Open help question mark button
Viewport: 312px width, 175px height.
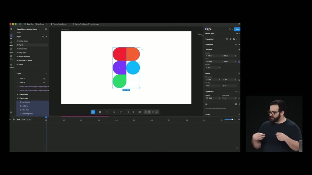pos(237,149)
